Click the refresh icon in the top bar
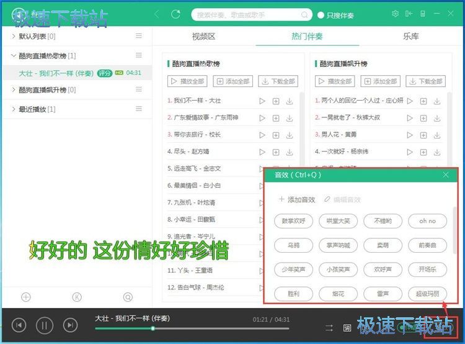This screenshot has height=344, width=465. (175, 14)
